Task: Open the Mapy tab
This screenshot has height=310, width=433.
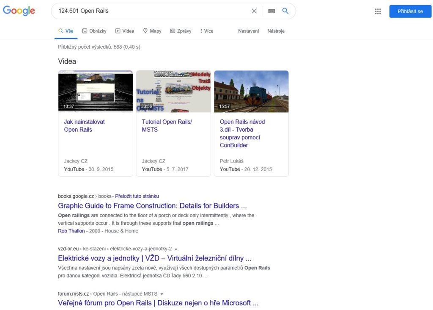Action: point(152,31)
